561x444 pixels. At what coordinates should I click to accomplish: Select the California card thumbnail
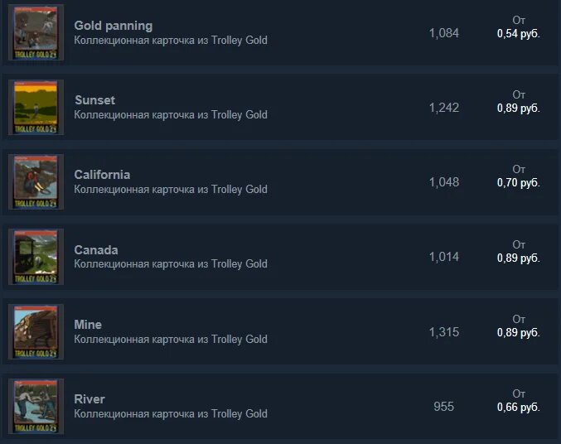coord(36,181)
